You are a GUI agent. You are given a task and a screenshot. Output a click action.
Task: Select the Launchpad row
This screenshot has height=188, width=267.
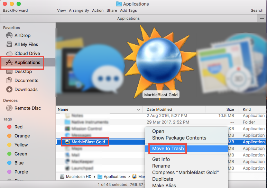[x=100, y=168]
